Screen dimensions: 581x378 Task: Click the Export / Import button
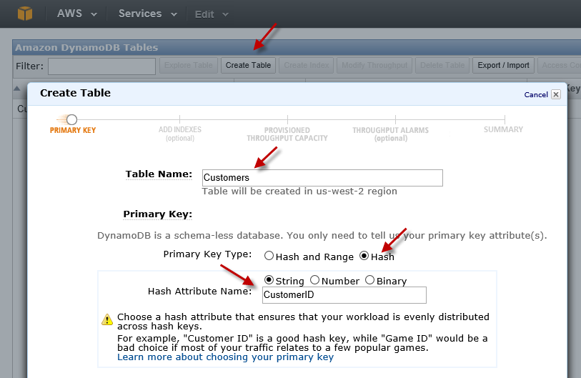click(x=503, y=65)
